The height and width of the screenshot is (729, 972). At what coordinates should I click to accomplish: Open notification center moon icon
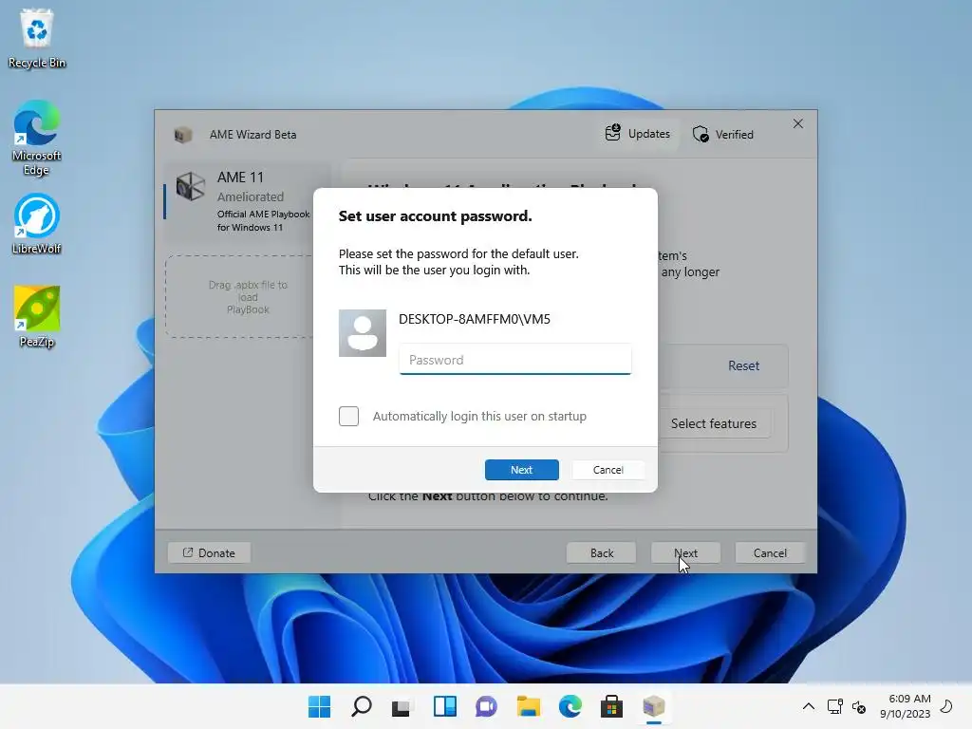[946, 706]
